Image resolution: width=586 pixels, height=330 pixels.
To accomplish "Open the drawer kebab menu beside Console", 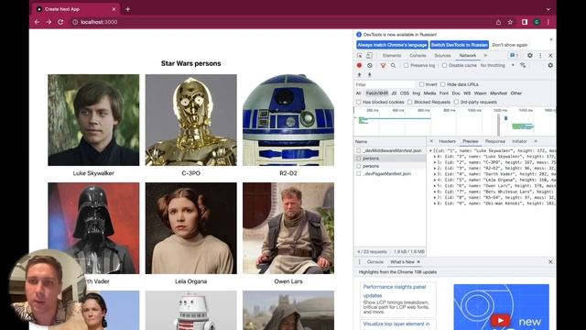I will click(x=360, y=262).
